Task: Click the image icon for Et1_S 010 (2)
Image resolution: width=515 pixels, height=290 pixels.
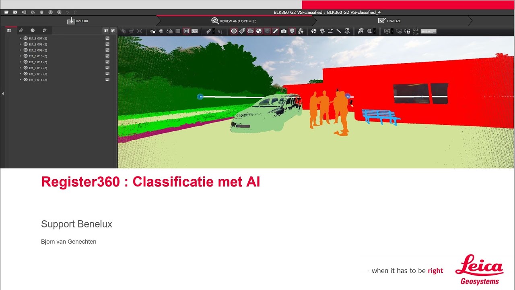Action: [x=107, y=56]
